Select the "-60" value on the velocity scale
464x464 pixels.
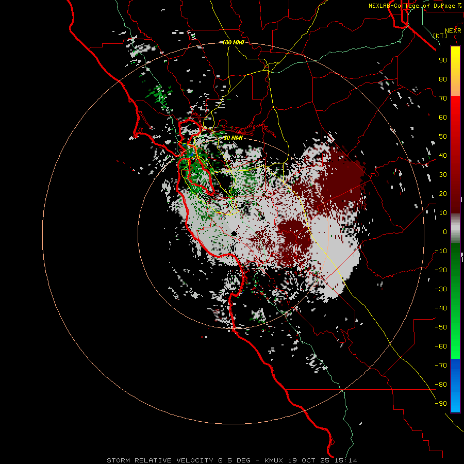[x=441, y=346]
